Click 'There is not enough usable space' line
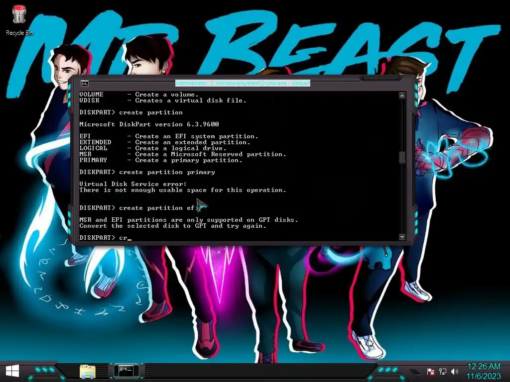Screen dimensions: 510x382 click(183, 190)
